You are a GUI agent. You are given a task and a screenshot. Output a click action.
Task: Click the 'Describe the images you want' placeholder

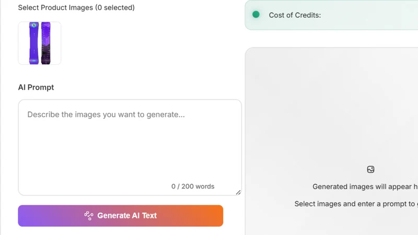tap(106, 114)
